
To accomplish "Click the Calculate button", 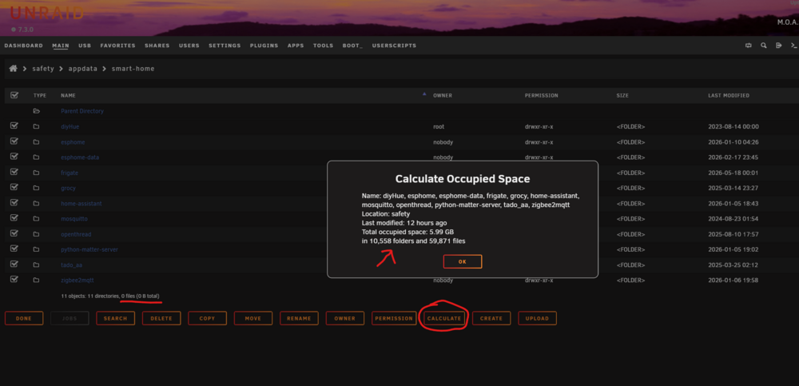I will [443, 318].
